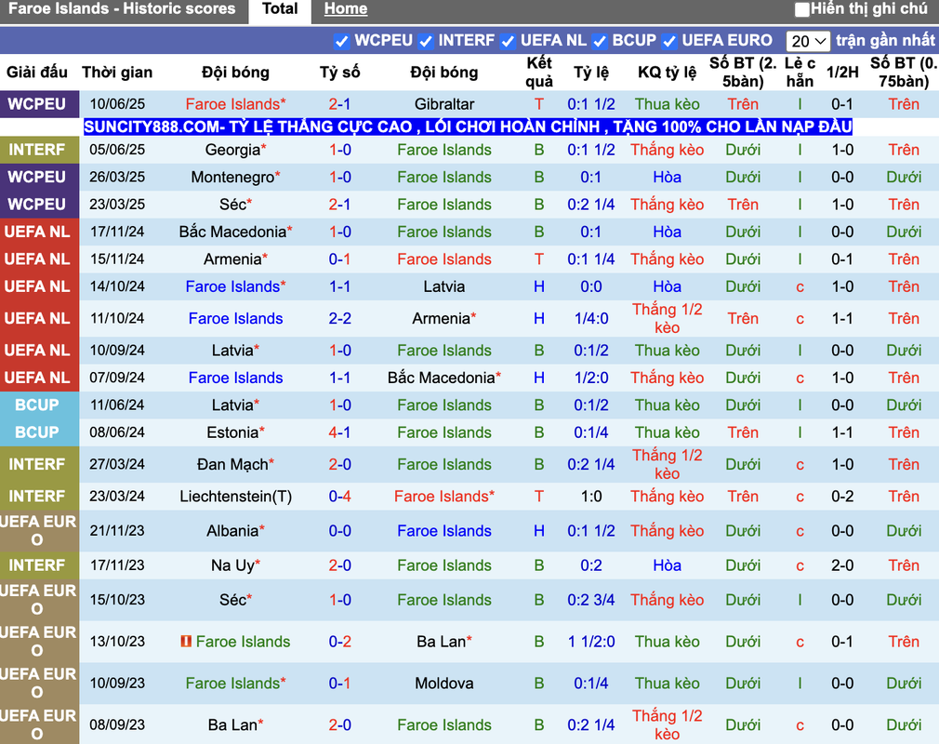
Task: Click Moldova team name
Action: click(444, 683)
